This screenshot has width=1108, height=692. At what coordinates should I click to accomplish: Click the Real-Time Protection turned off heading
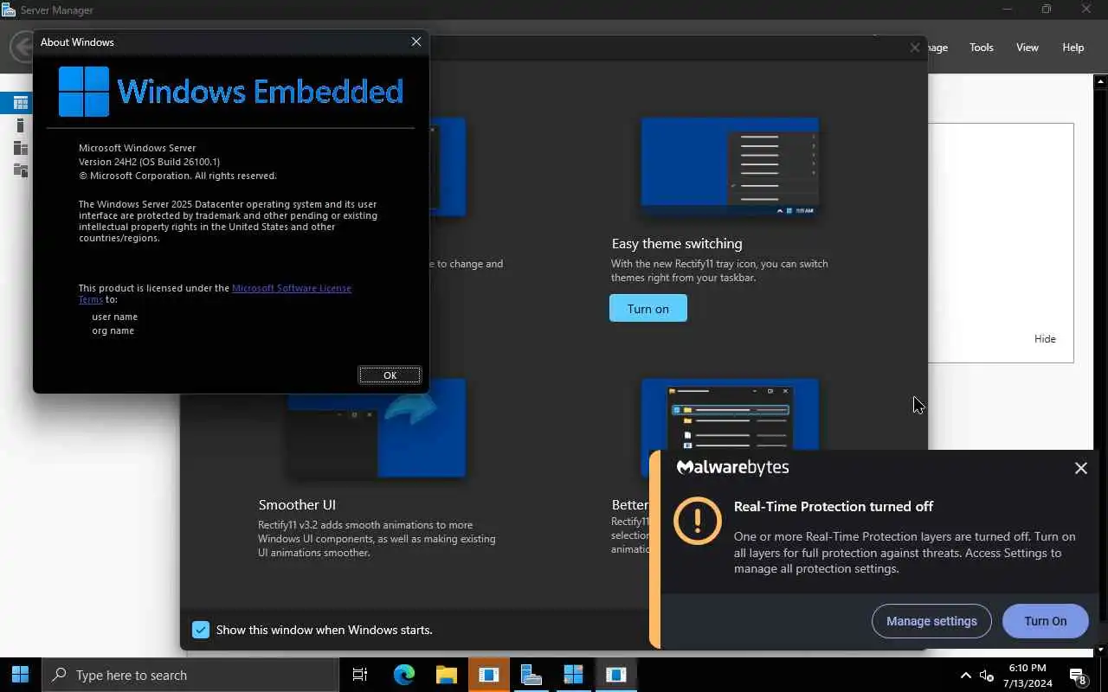click(834, 506)
